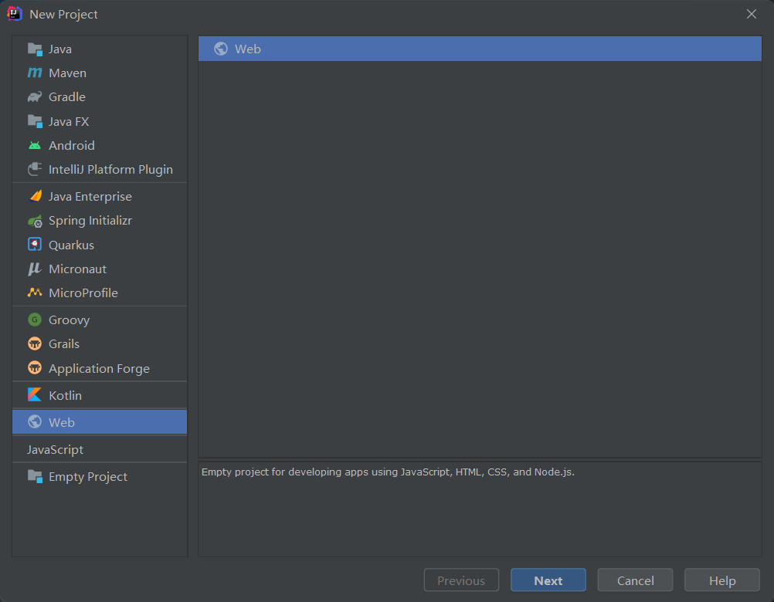Click the globe icon in the right panel
The width and height of the screenshot is (774, 602).
point(221,49)
